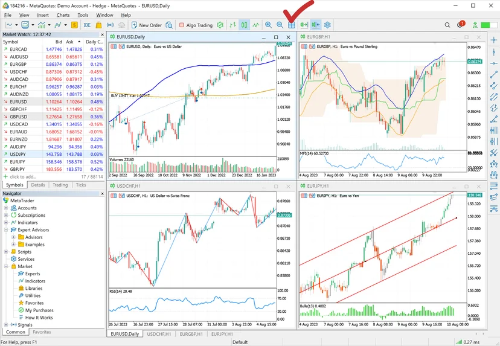The height and width of the screenshot is (346, 500).
Task: Open chart properties gear icon
Action: 327,25
